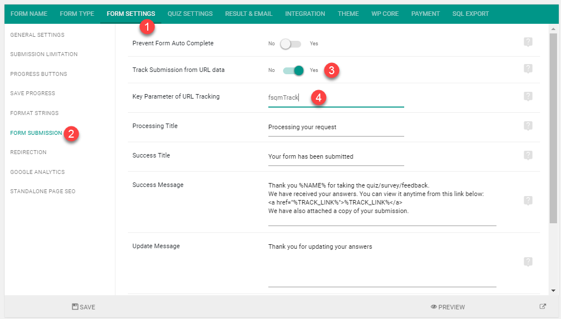Open help icon beside Key Parameter field
561x319 pixels.
pyautogui.click(x=528, y=96)
